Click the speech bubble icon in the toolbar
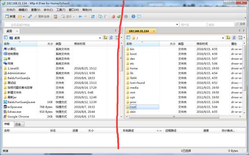 139,16
